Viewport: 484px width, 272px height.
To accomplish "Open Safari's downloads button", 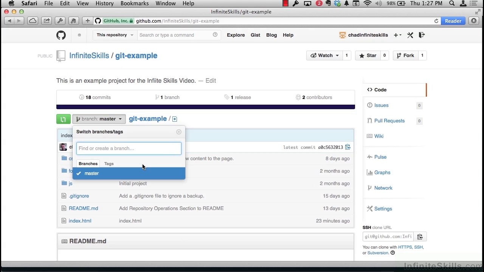I will (474, 21).
